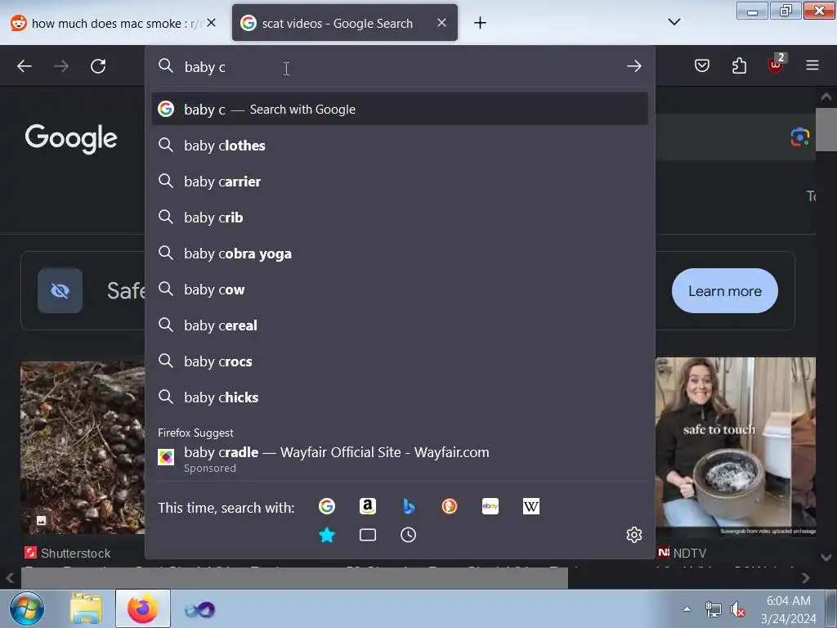The image size is (837, 628).
Task: Click the Learn more button
Action: click(x=724, y=290)
